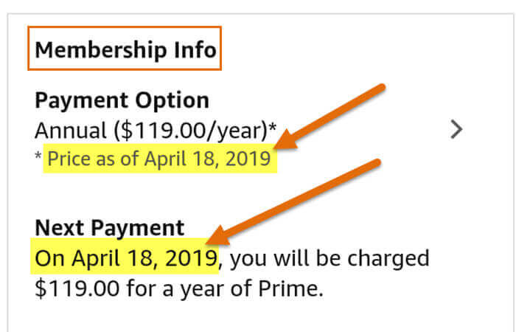Open Payment Option using the right chevron
The width and height of the screenshot is (516, 332).
[x=456, y=129]
